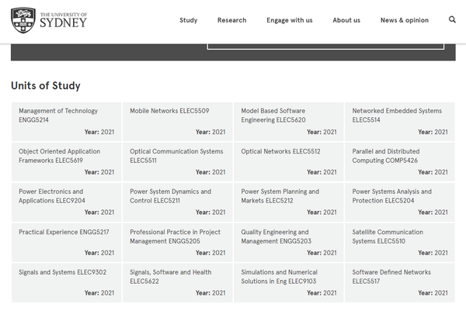This screenshot has width=466, height=318.
Task: Click the Units of Study heading
Action: coord(46,86)
